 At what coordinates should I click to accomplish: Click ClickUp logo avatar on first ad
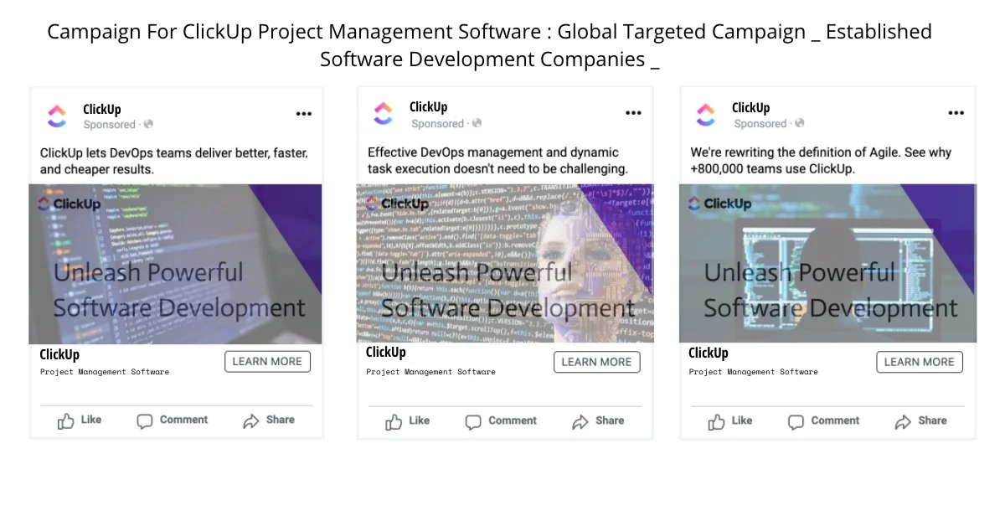(x=57, y=116)
